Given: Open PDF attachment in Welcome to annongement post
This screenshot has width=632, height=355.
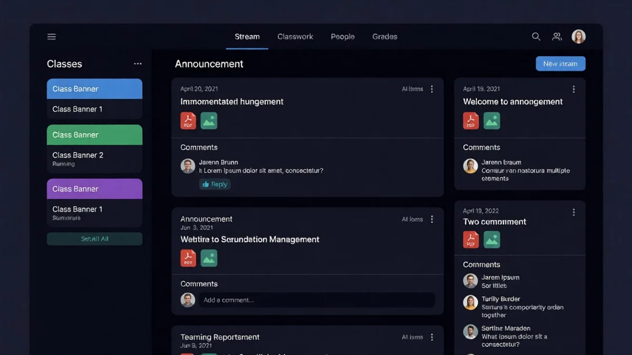Looking at the screenshot, I should click(471, 120).
